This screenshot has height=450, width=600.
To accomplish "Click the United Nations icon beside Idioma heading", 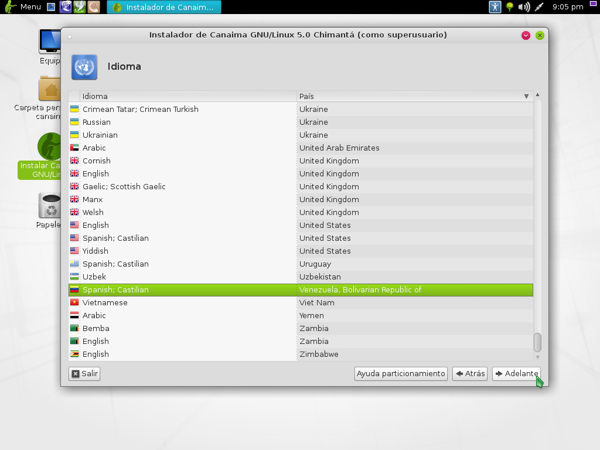I will pyautogui.click(x=84, y=67).
